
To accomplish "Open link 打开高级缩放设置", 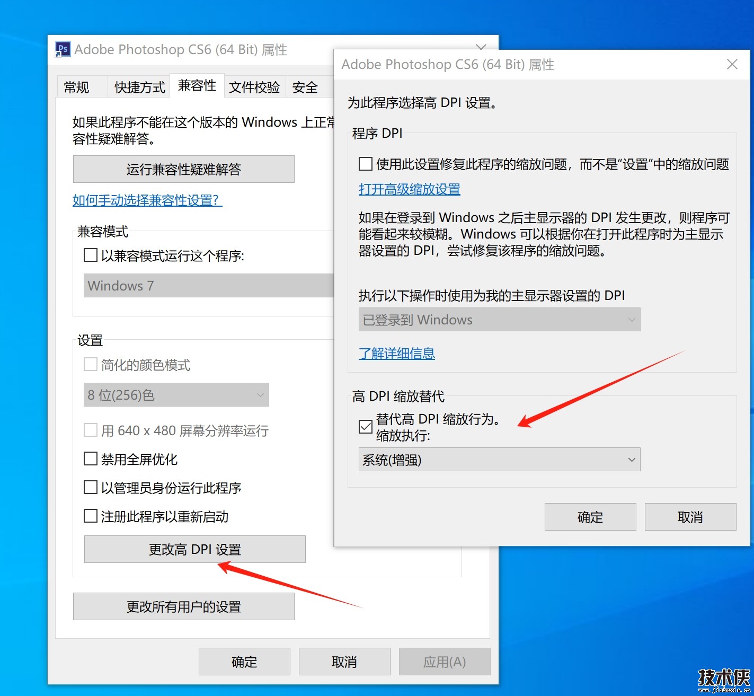I will [x=410, y=189].
